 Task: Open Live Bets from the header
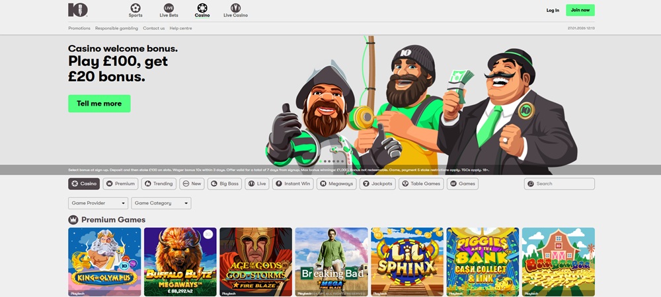pos(169,10)
